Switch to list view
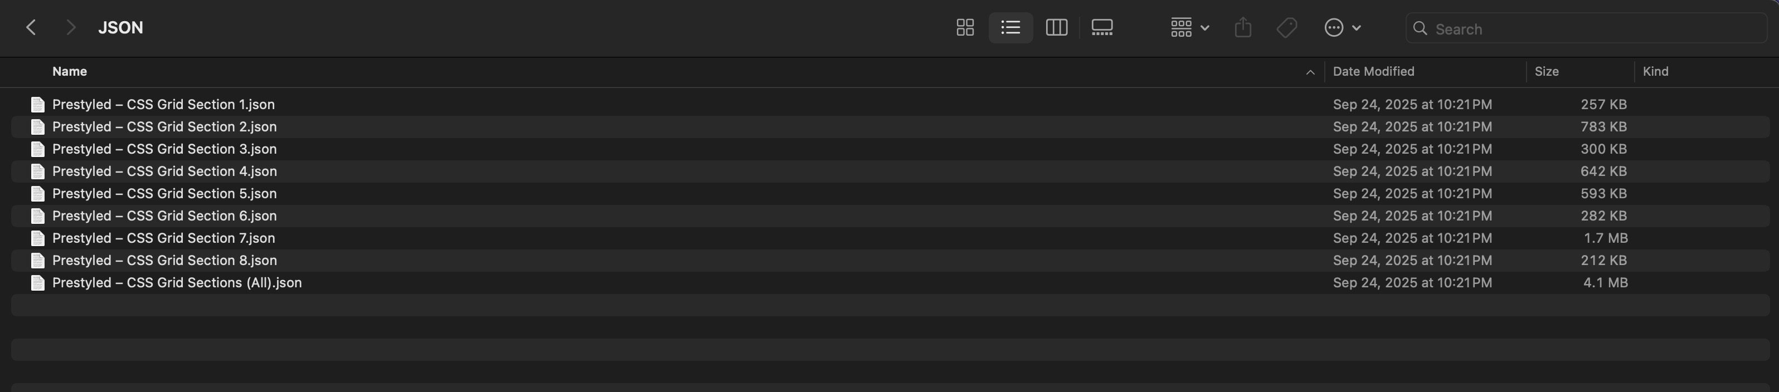 point(1010,28)
